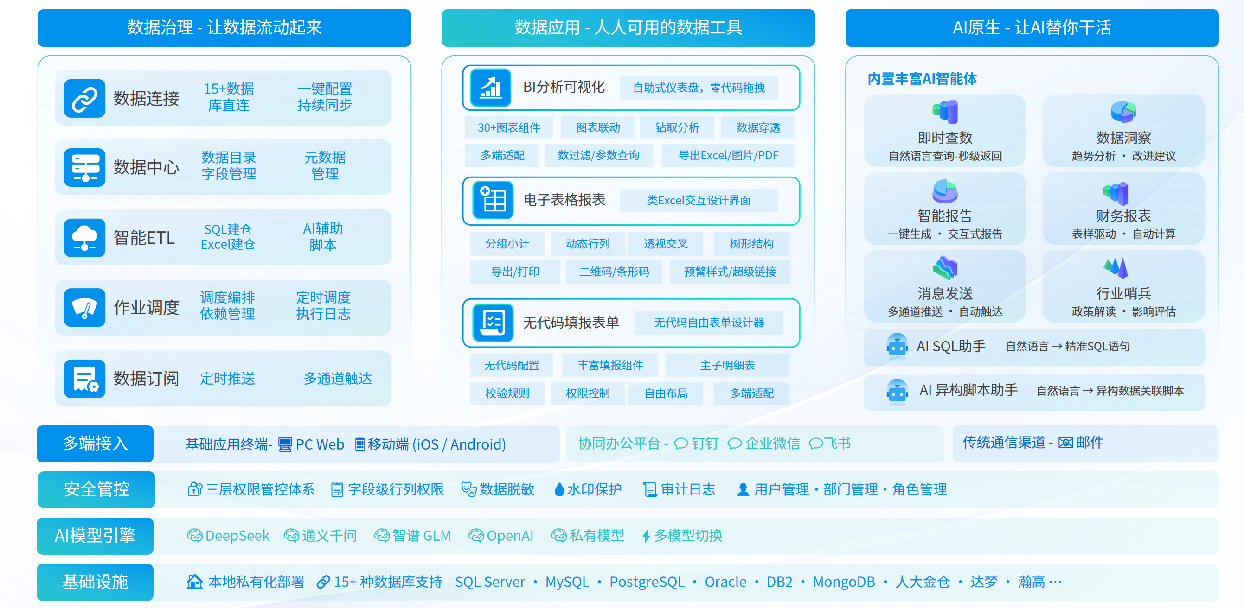Click the 安全管控 label button
The image size is (1244, 608).
pos(96,489)
